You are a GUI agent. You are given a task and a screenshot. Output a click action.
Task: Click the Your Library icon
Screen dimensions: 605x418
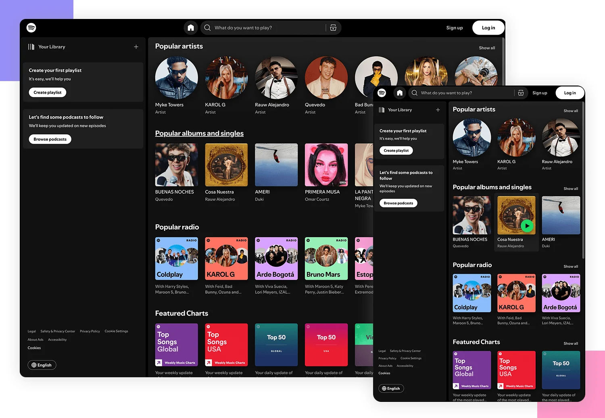tap(31, 46)
